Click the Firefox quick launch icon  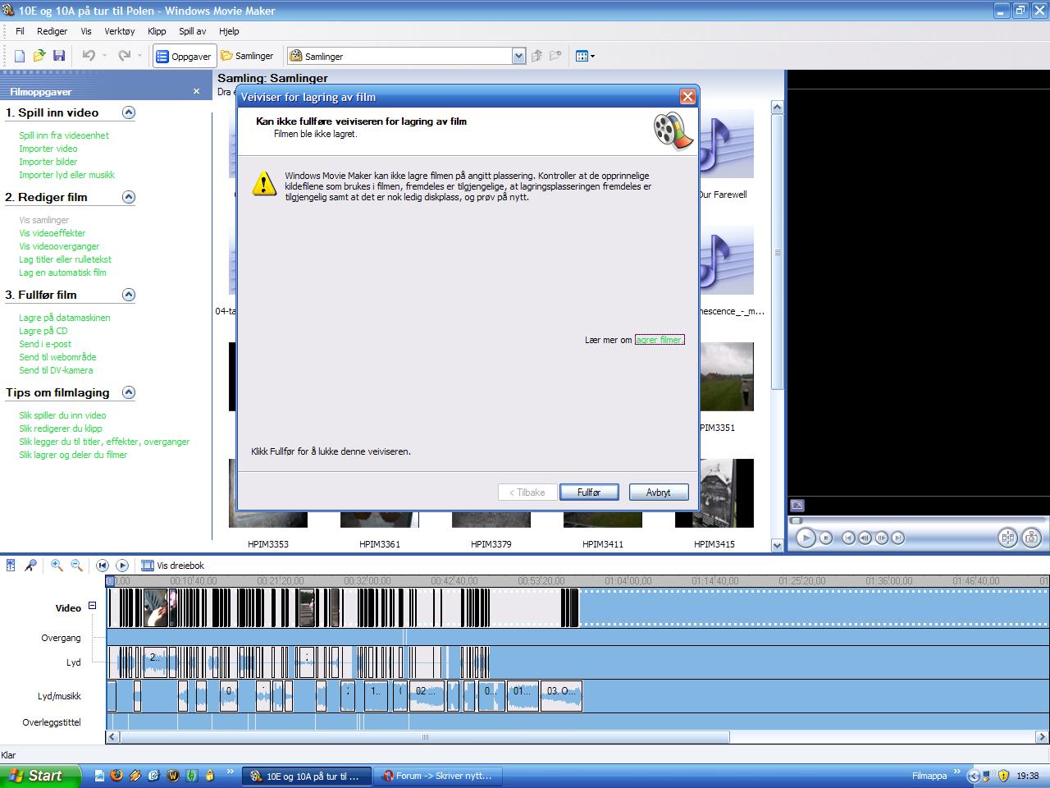tap(116, 775)
